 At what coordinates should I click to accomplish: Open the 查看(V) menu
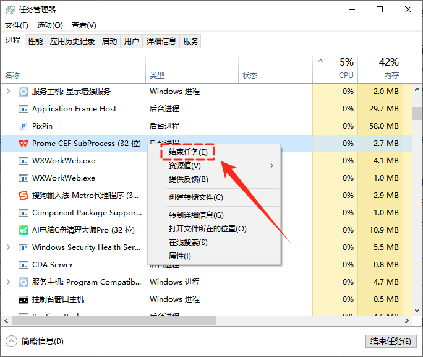click(x=84, y=25)
